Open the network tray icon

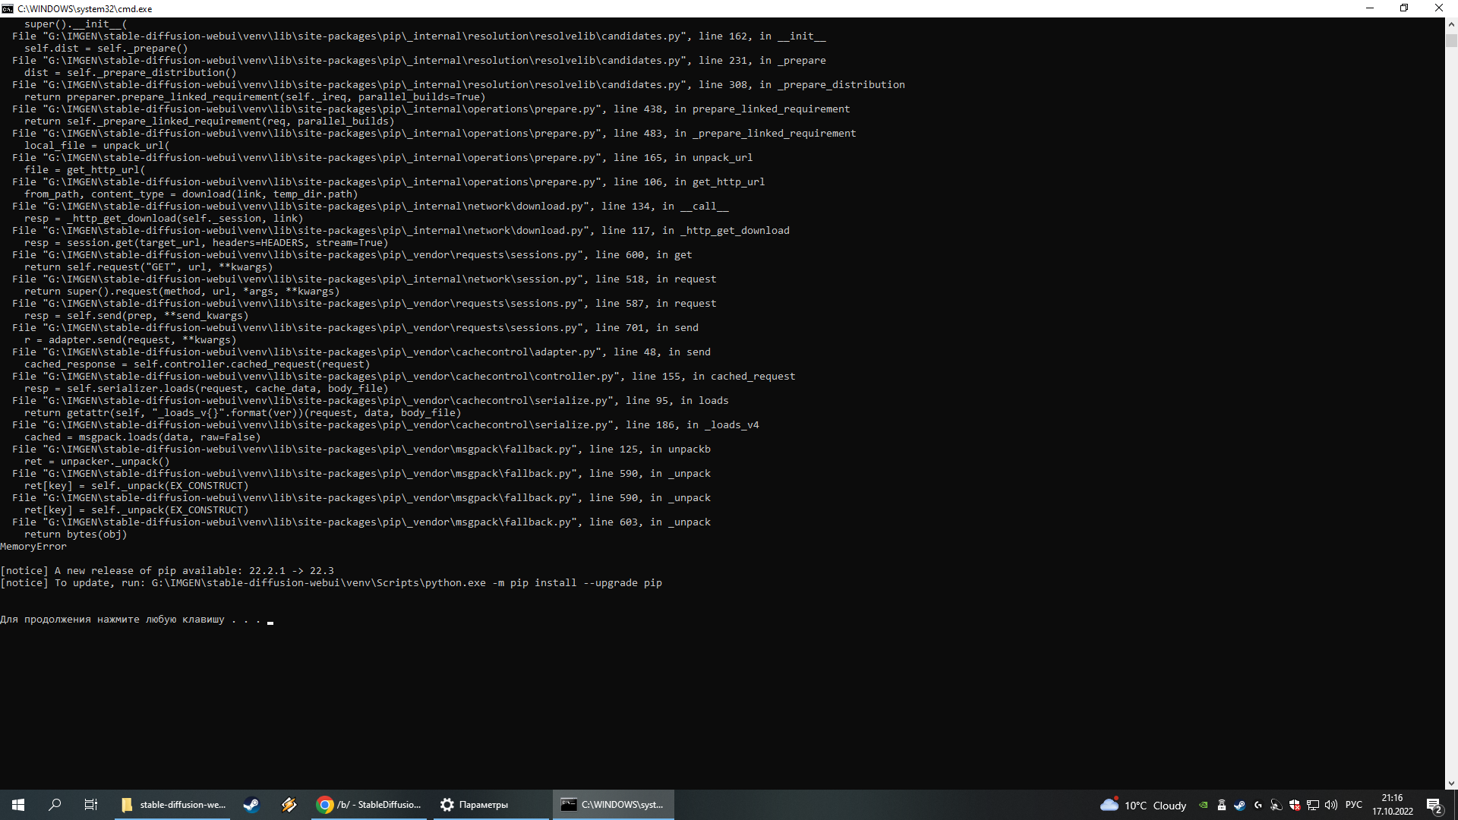pyautogui.click(x=1313, y=805)
